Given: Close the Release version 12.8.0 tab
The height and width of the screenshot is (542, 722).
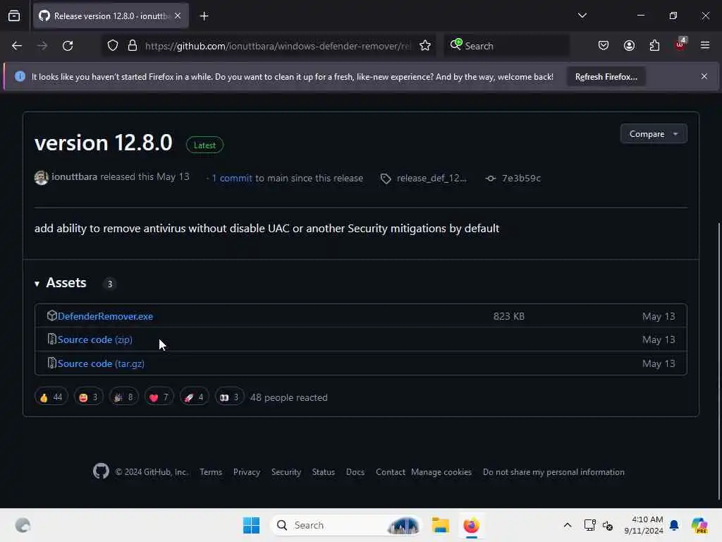Looking at the screenshot, I should 178,16.
